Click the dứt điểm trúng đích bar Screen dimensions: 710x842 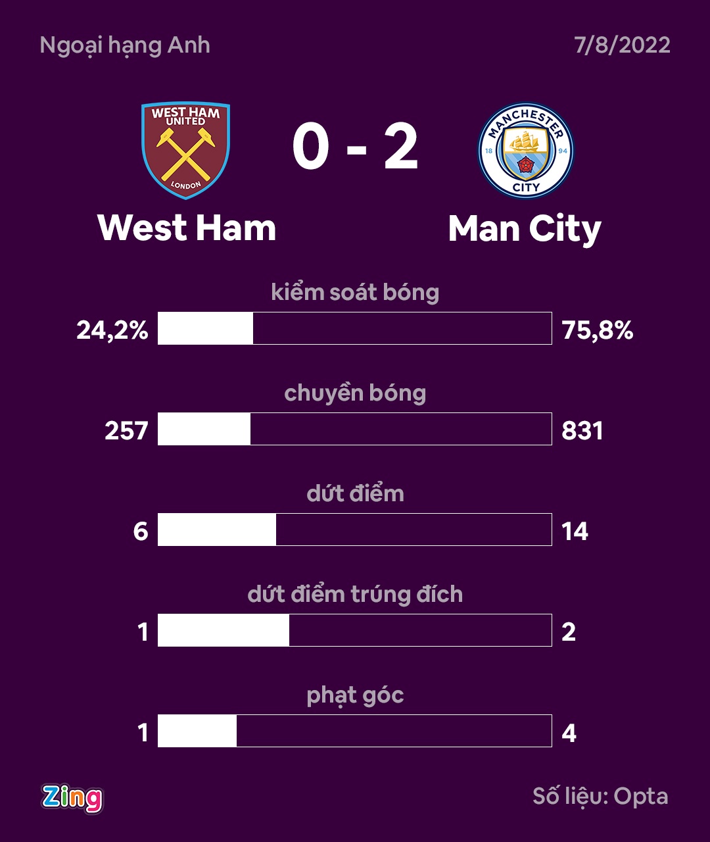(x=355, y=630)
